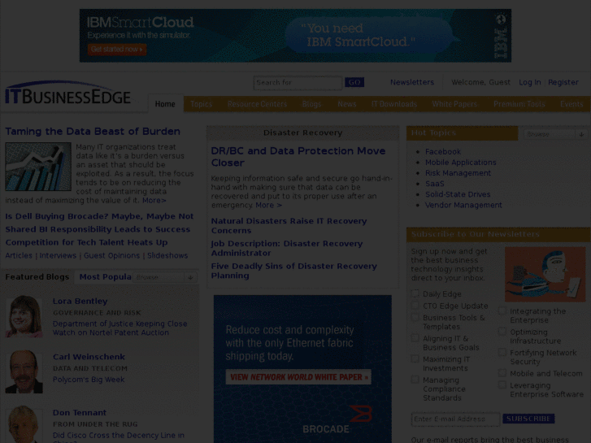Check the CTO Edge Update box
The width and height of the screenshot is (591, 443).
415,306
